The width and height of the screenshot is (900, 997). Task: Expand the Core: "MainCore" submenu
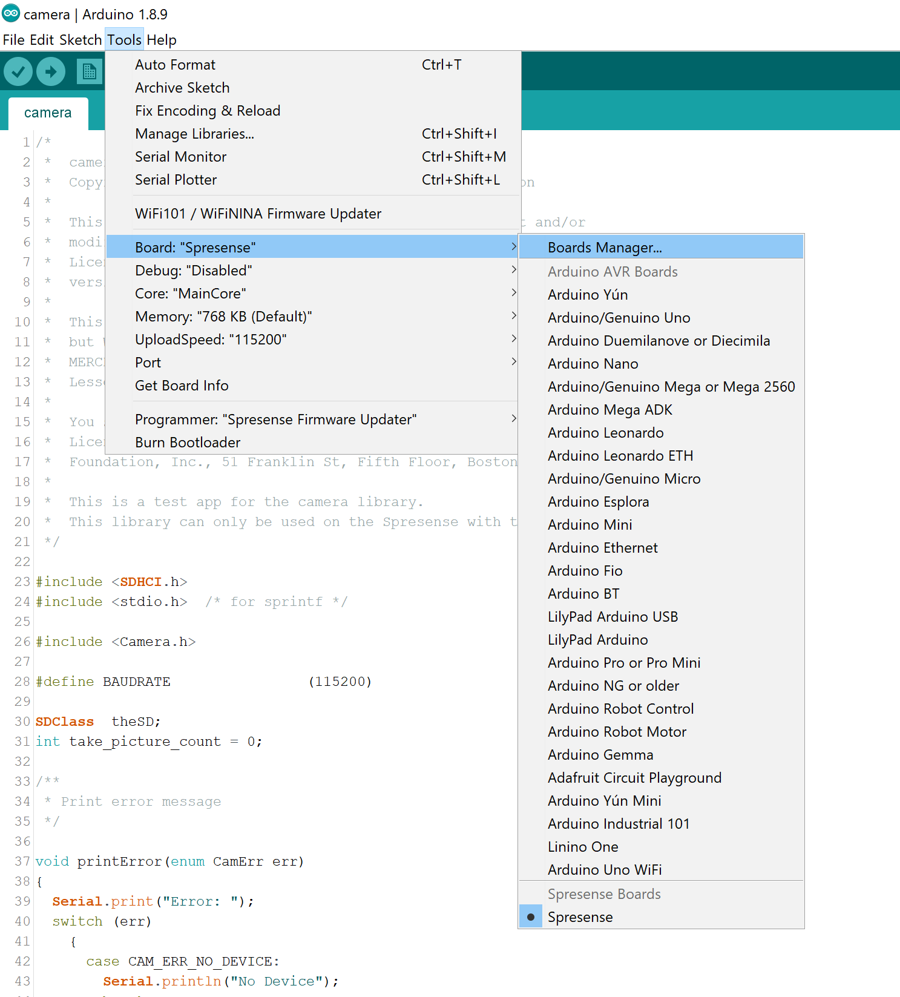(312, 293)
